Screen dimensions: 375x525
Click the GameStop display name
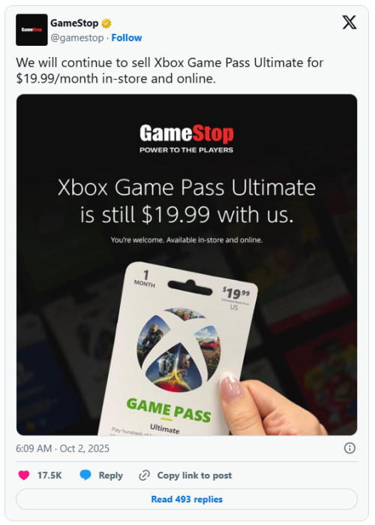[74, 23]
